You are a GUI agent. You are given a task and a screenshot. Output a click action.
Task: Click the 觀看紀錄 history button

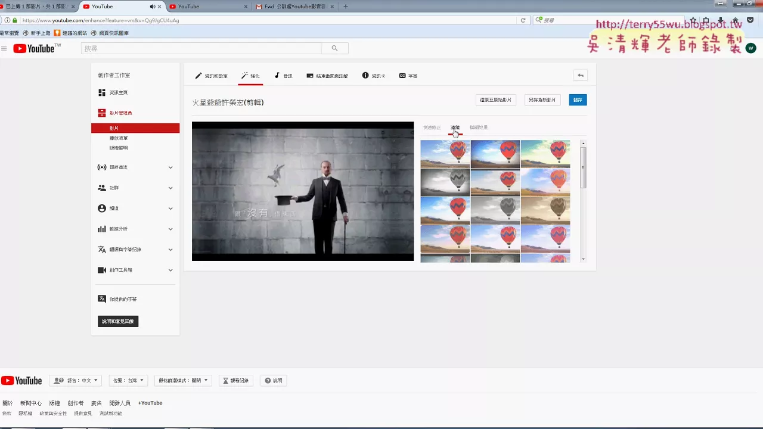coord(236,381)
